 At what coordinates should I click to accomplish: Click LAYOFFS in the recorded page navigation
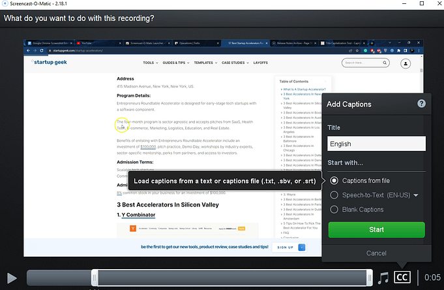click(261, 63)
